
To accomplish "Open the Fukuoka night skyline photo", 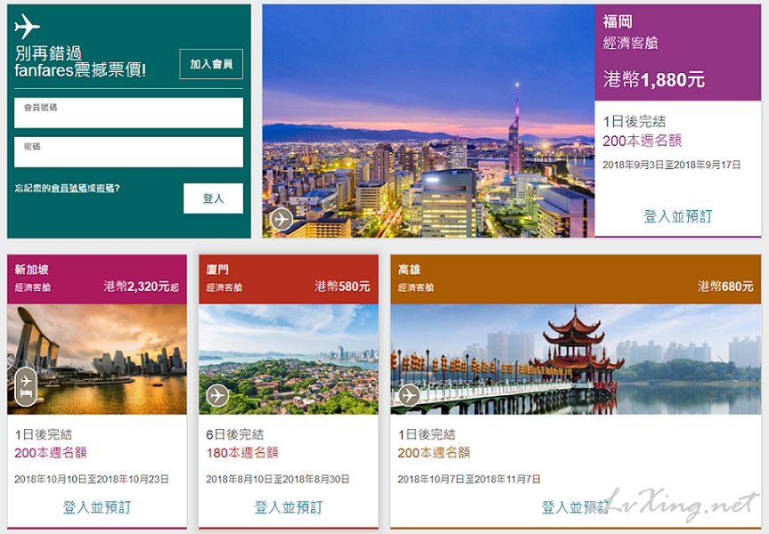I will [428, 121].
